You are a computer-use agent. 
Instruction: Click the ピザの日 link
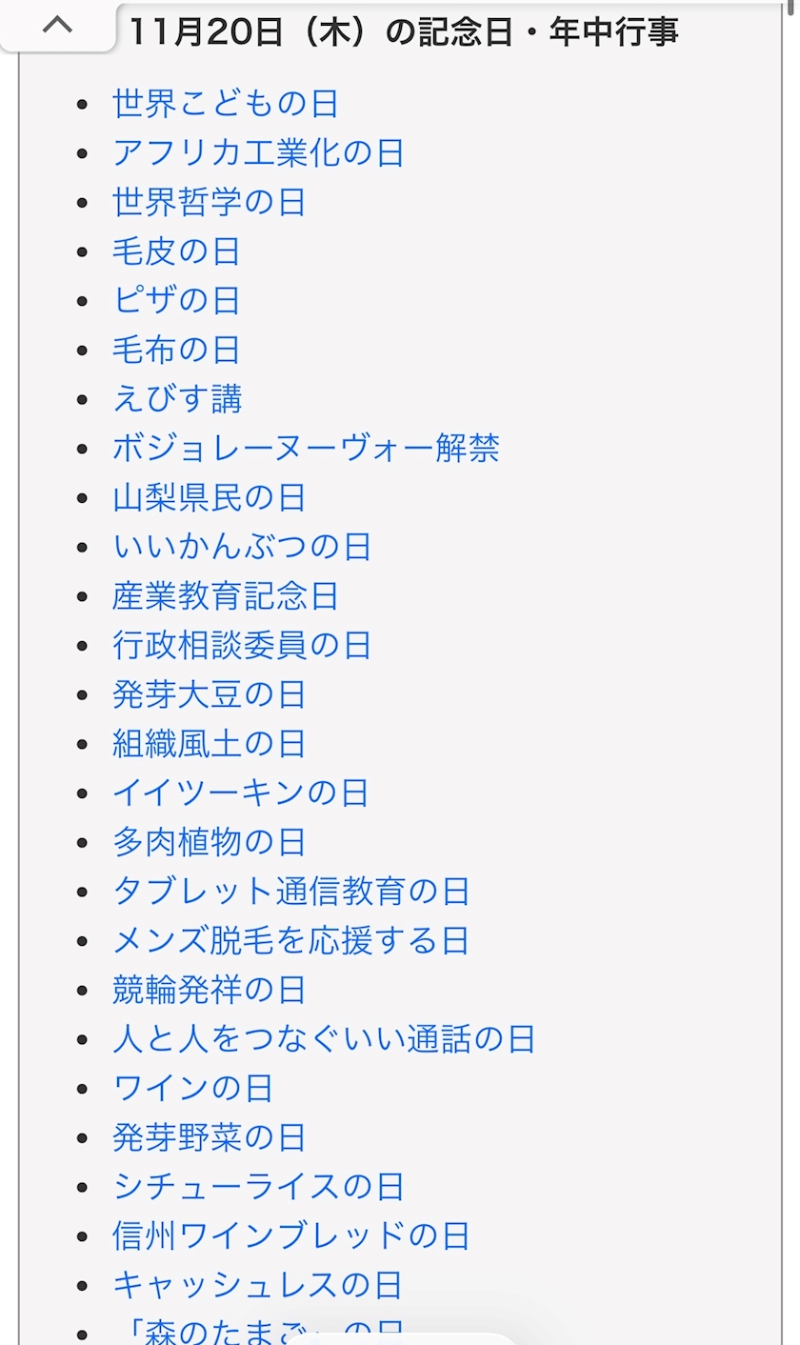(x=176, y=301)
